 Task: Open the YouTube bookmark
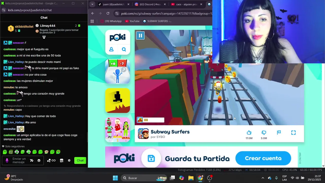[132, 21]
